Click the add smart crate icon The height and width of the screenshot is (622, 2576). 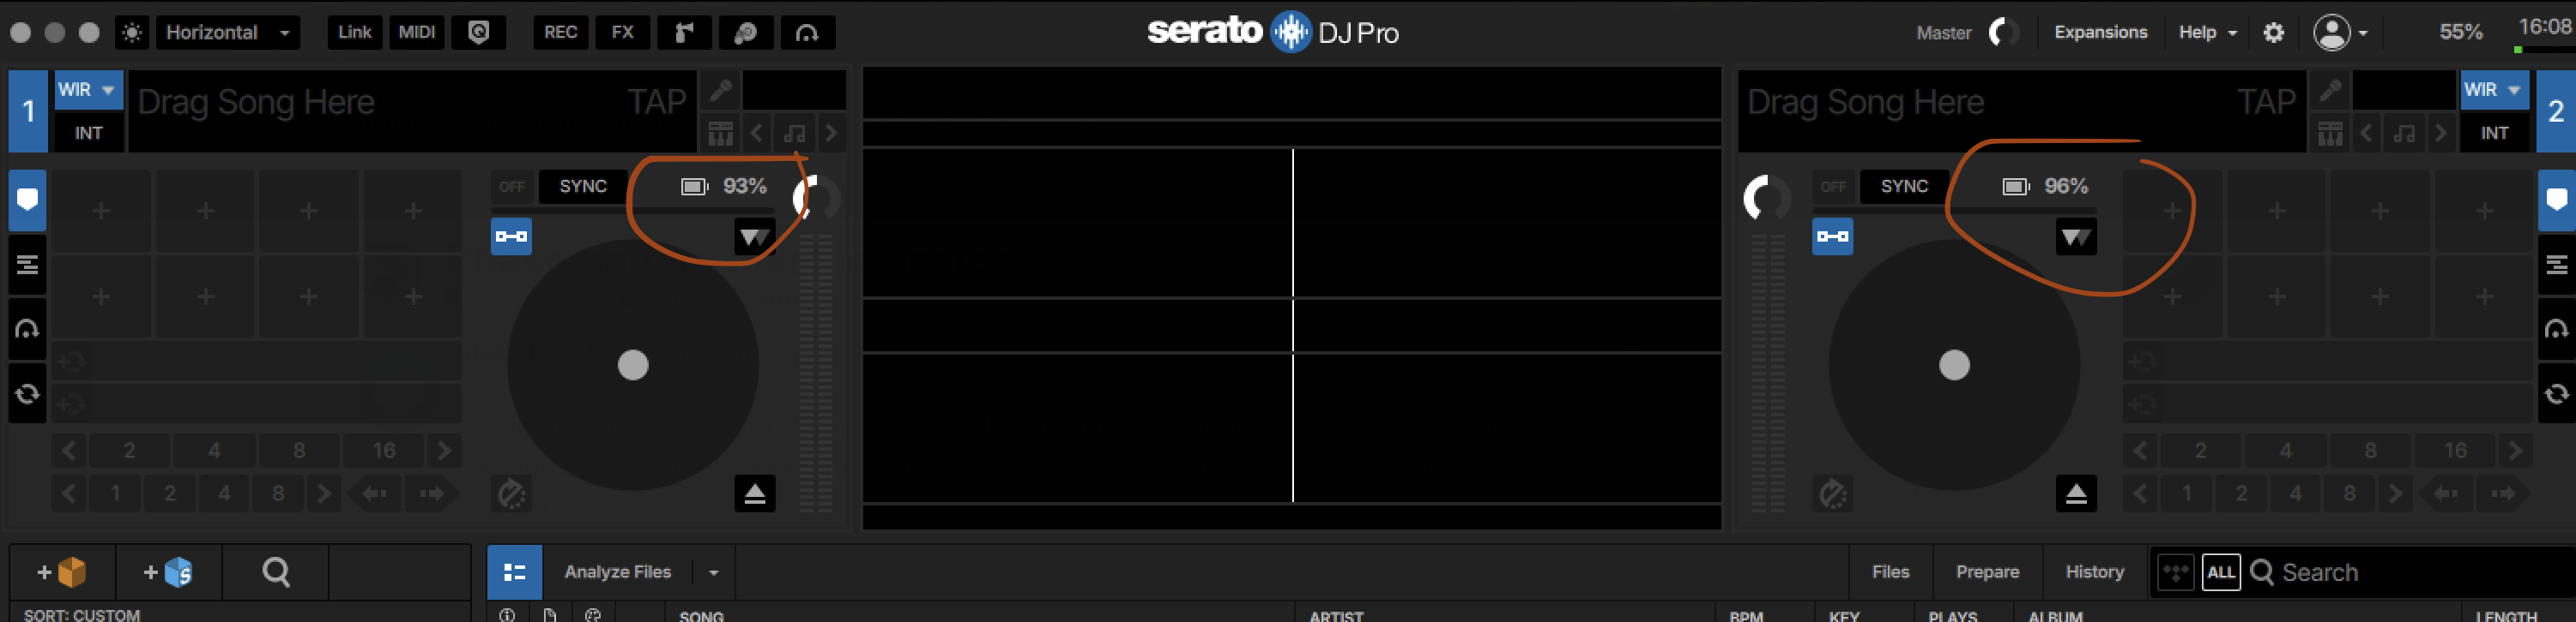tap(168, 572)
